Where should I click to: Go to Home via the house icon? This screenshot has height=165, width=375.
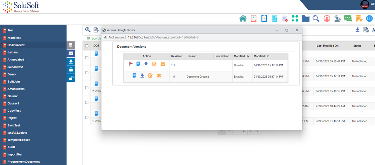(243, 19)
